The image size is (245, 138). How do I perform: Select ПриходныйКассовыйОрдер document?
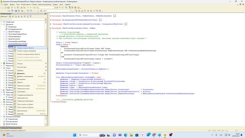[x=17, y=41]
